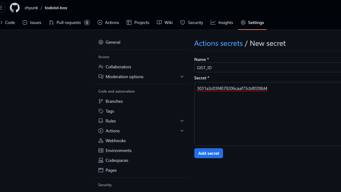Click the Tags label icon

point(101,111)
